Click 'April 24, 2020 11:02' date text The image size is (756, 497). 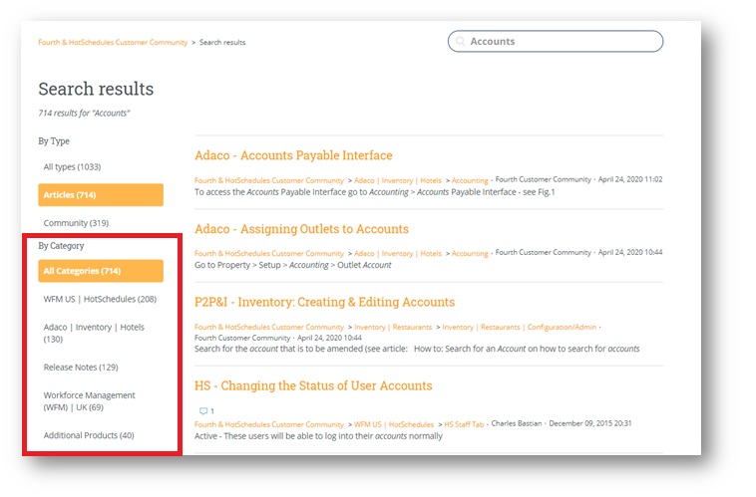point(630,179)
